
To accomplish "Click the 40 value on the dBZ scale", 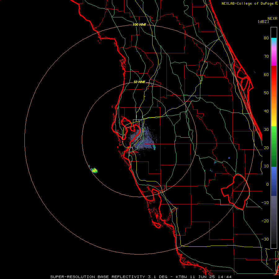I will 266,111.
